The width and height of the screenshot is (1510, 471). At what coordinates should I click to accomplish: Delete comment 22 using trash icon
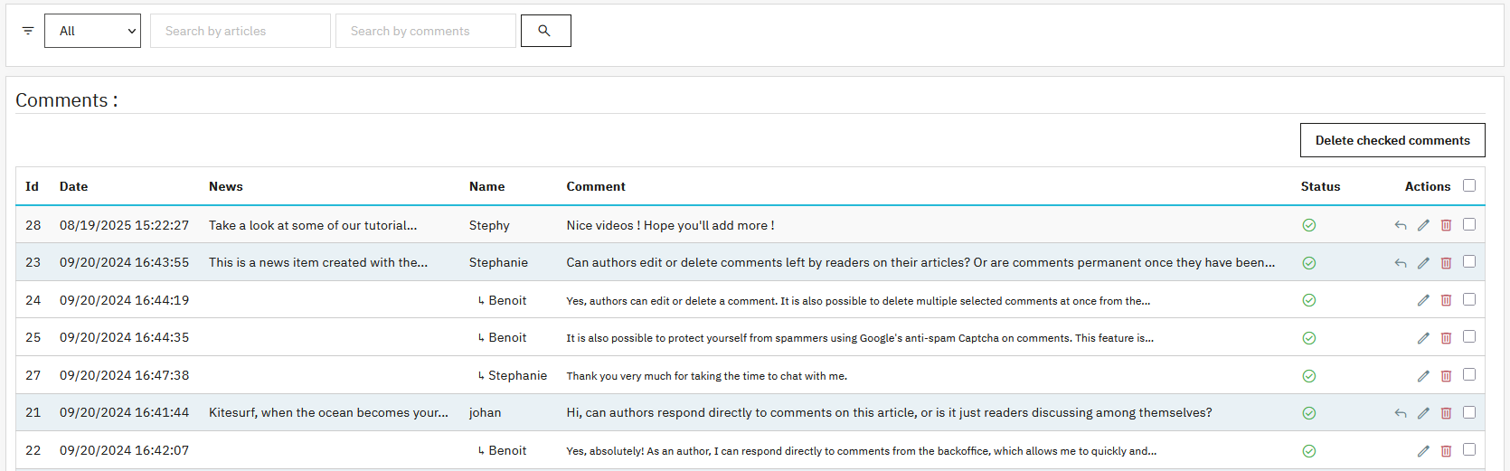(x=1446, y=451)
